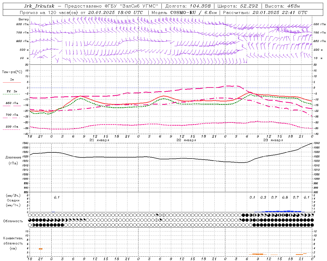Click the '23 января' date label

coord(273,140)
